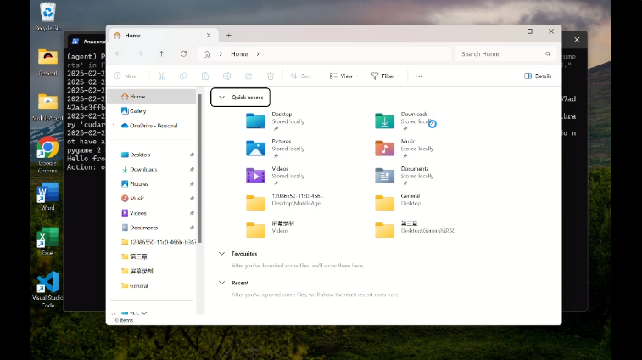The image size is (642, 360).
Task: Open the New item dropdown
Action: click(128, 76)
